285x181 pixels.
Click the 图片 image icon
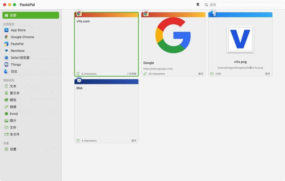click(6, 121)
